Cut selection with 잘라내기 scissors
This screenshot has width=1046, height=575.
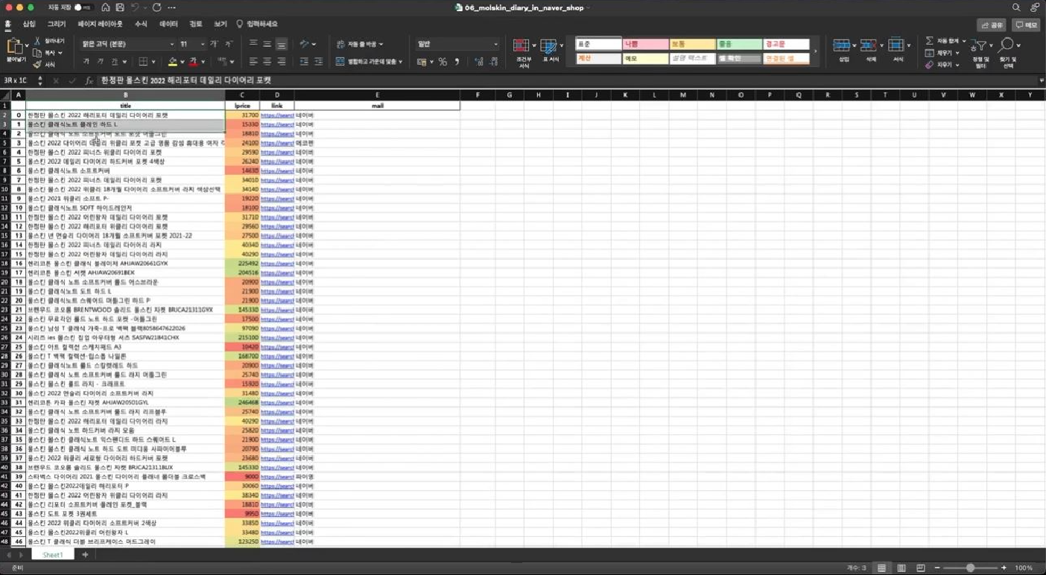click(x=48, y=41)
